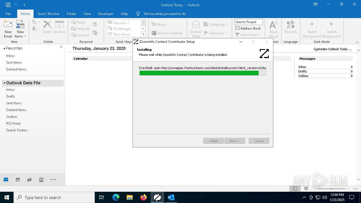Open Drafts in Messages panel
Viewport: 361px width, 203px height.
[303, 71]
